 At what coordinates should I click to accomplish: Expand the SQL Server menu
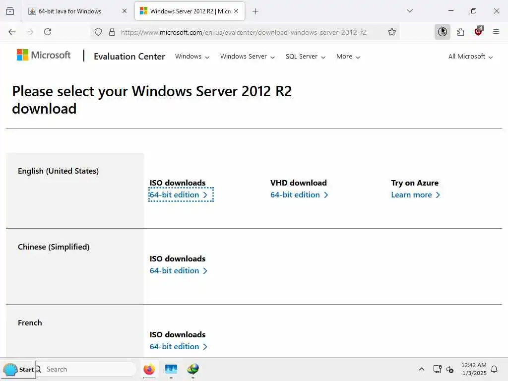point(305,57)
